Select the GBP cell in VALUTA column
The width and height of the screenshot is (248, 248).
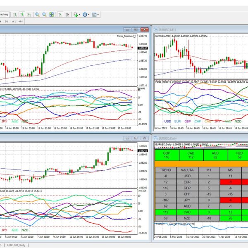187,188
